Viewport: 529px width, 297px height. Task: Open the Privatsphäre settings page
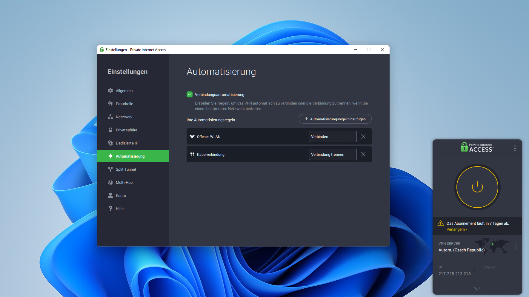coord(133,130)
